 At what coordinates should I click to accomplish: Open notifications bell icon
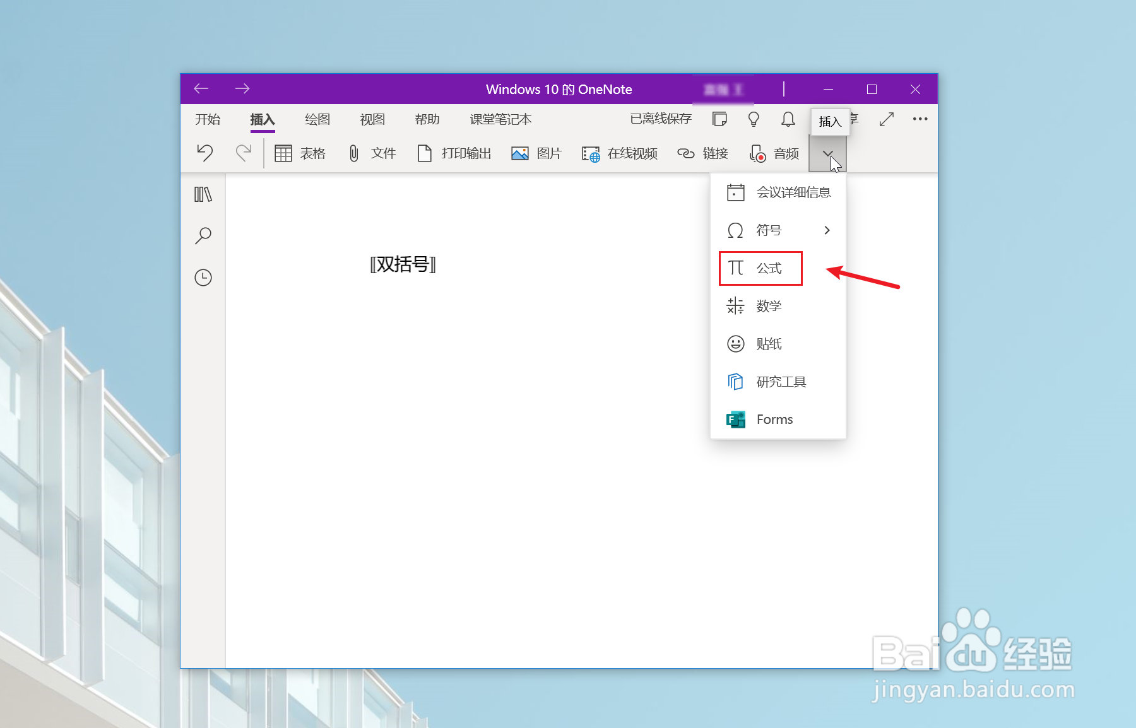tap(788, 119)
